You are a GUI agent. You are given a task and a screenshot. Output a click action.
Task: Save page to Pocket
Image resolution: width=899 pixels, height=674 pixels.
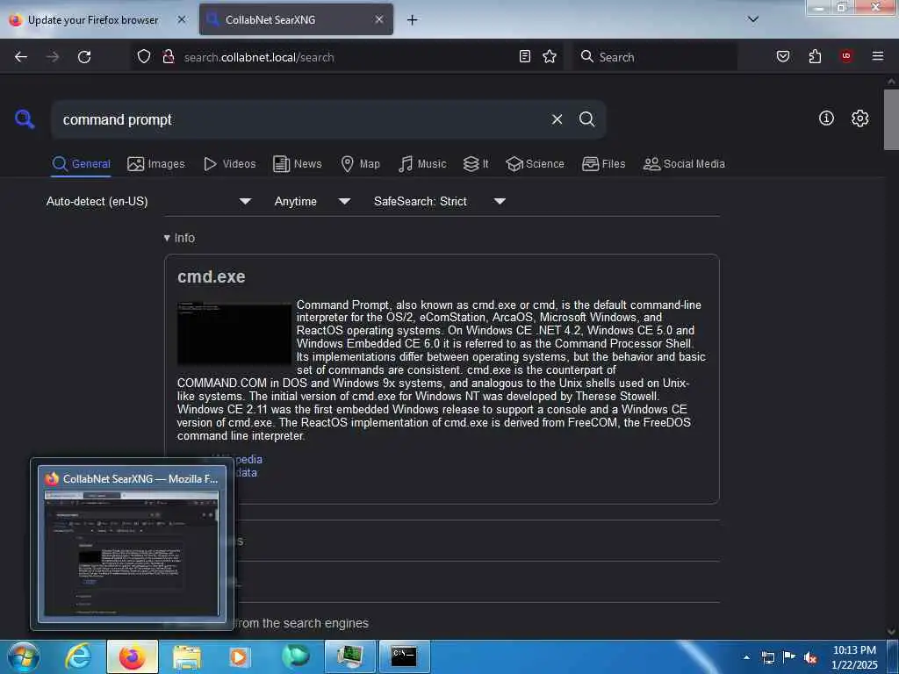point(783,56)
